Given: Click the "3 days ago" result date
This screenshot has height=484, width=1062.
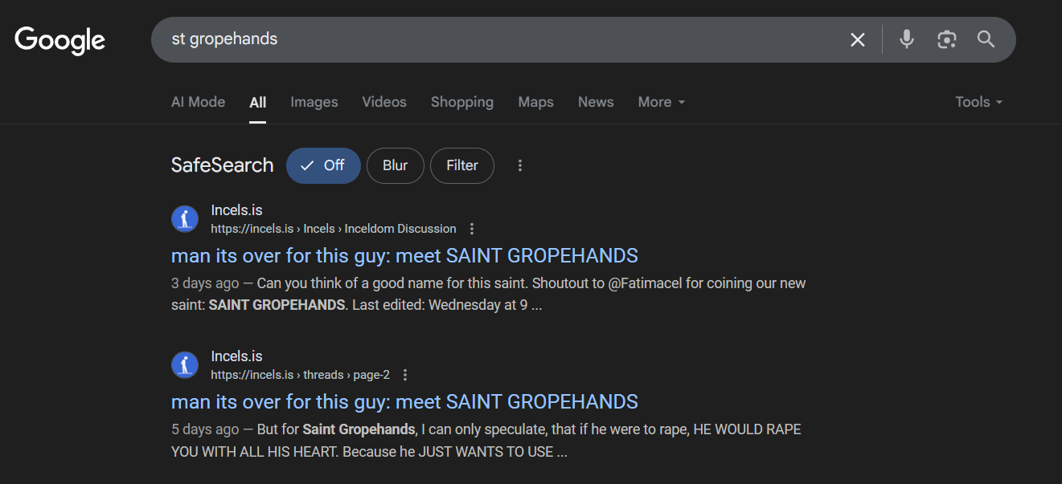Looking at the screenshot, I should [x=205, y=283].
